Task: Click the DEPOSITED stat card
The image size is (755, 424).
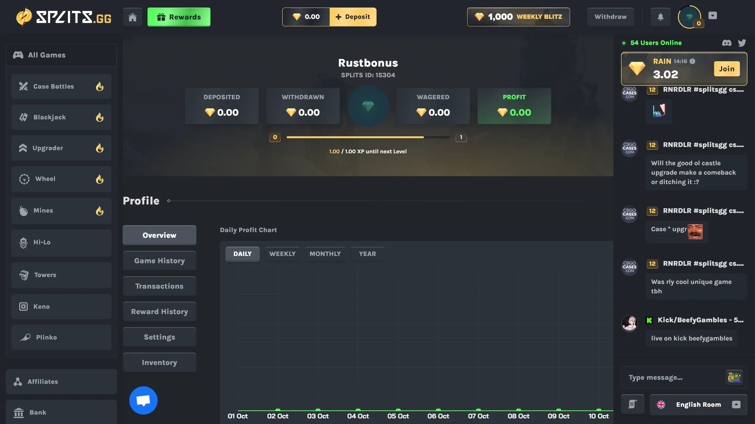Action: click(x=222, y=106)
